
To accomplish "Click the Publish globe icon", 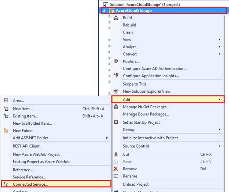I will tap(116, 61).
